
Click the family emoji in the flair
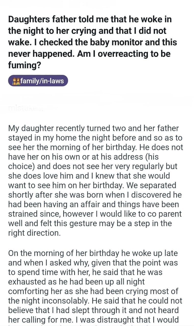[16, 81]
